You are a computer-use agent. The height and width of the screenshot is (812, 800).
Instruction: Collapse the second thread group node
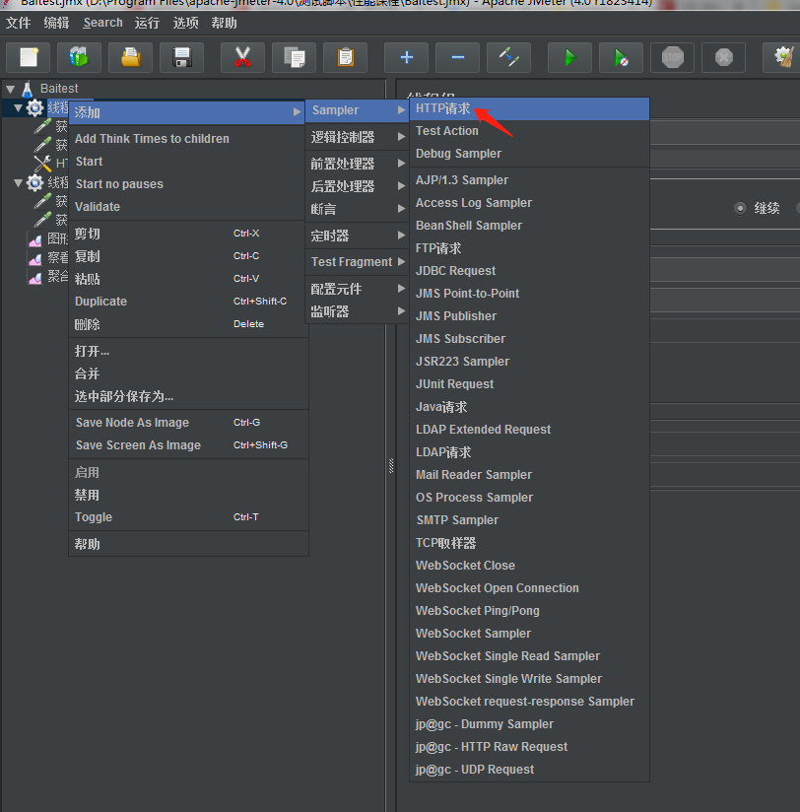pos(18,182)
